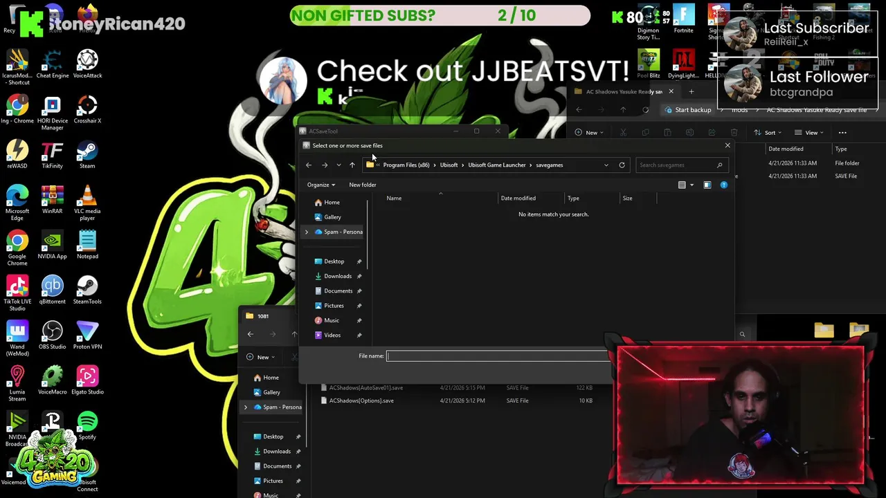Open View dropdown in AC Shadows window

click(x=808, y=133)
